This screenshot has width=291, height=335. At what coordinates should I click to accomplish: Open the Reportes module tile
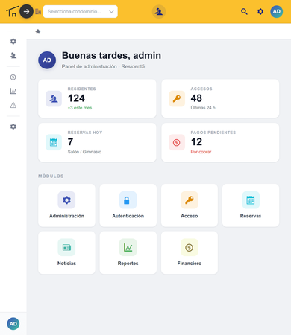coord(128,252)
